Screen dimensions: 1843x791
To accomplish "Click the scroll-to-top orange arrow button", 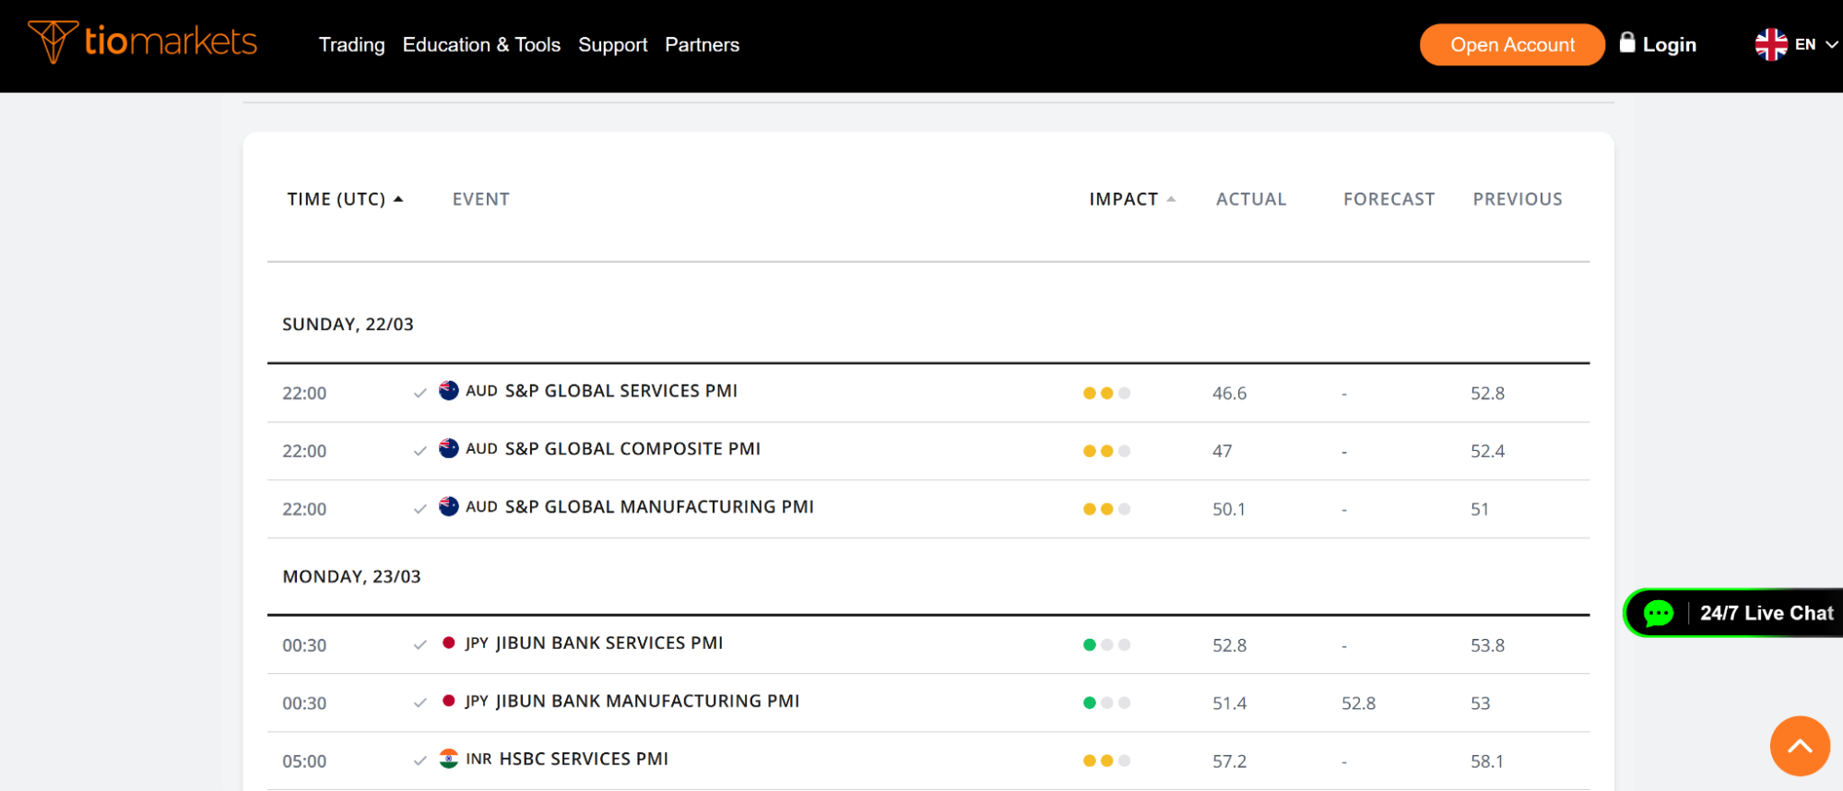I will pos(1799,746).
